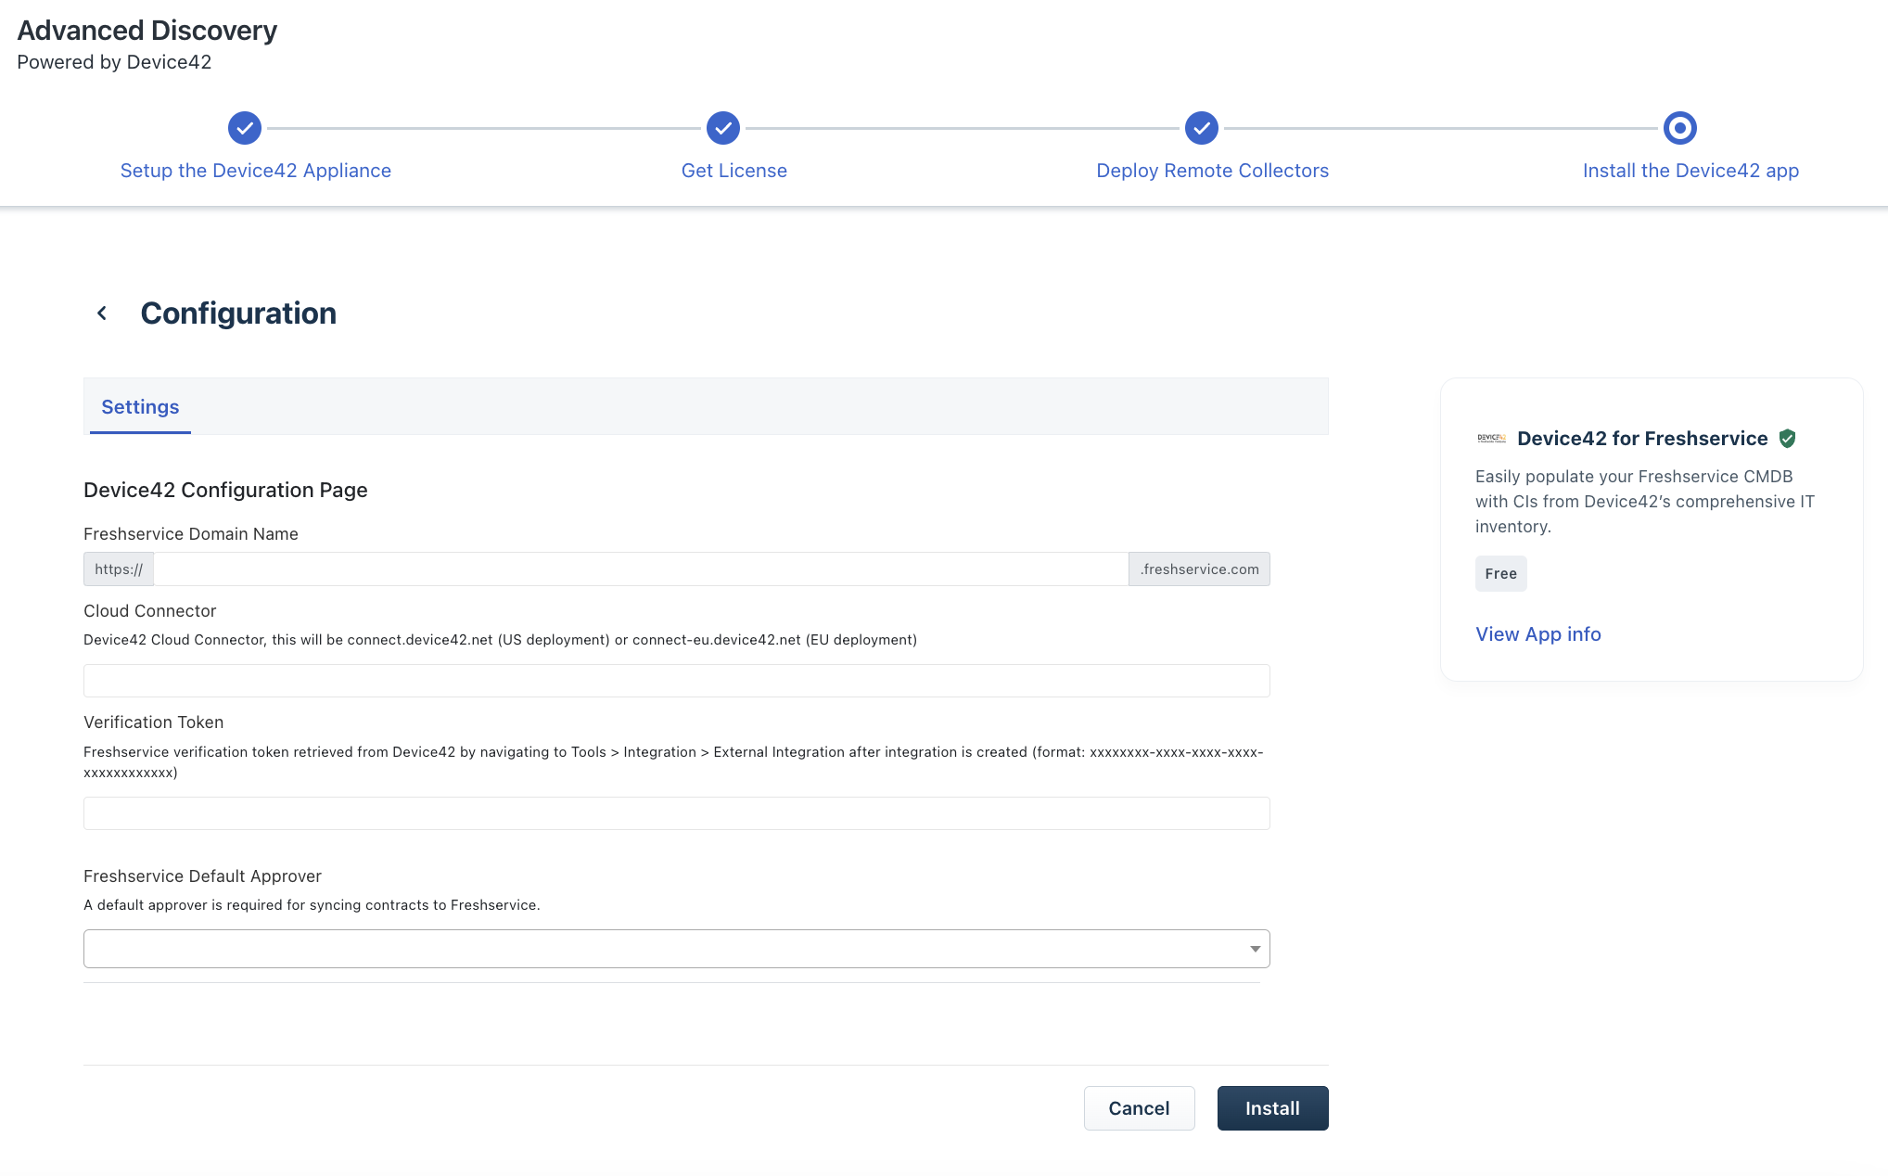1888x1176 pixels.
Task: Focus the Freshservice Domain Name field
Action: point(640,569)
